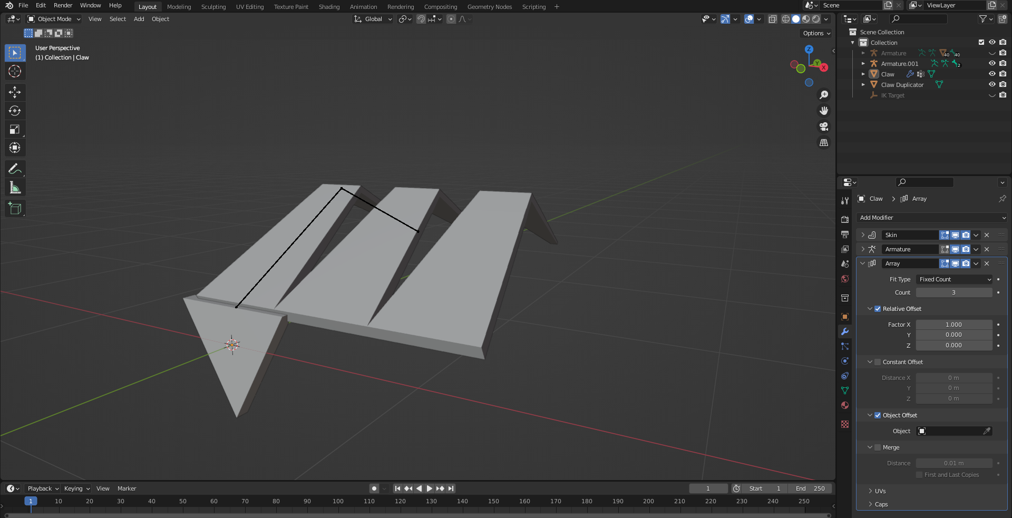The width and height of the screenshot is (1012, 518).
Task: Expand the Armature modifier panel
Action: pos(863,249)
